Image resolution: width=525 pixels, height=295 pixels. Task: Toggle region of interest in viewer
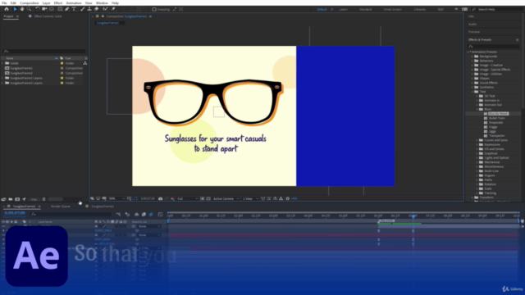[203, 198]
